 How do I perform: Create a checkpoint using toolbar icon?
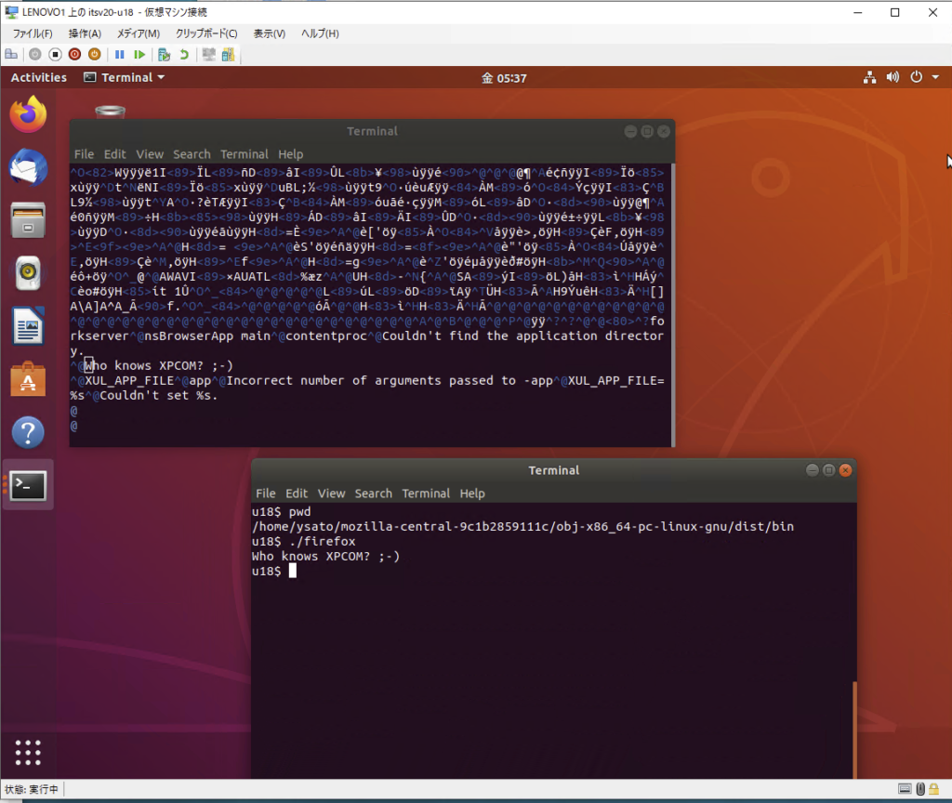[x=164, y=55]
